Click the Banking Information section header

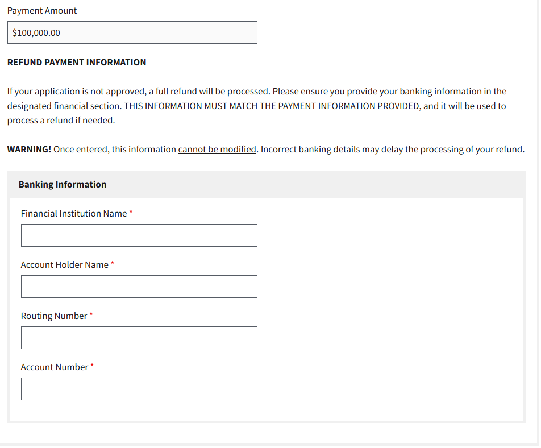[63, 185]
